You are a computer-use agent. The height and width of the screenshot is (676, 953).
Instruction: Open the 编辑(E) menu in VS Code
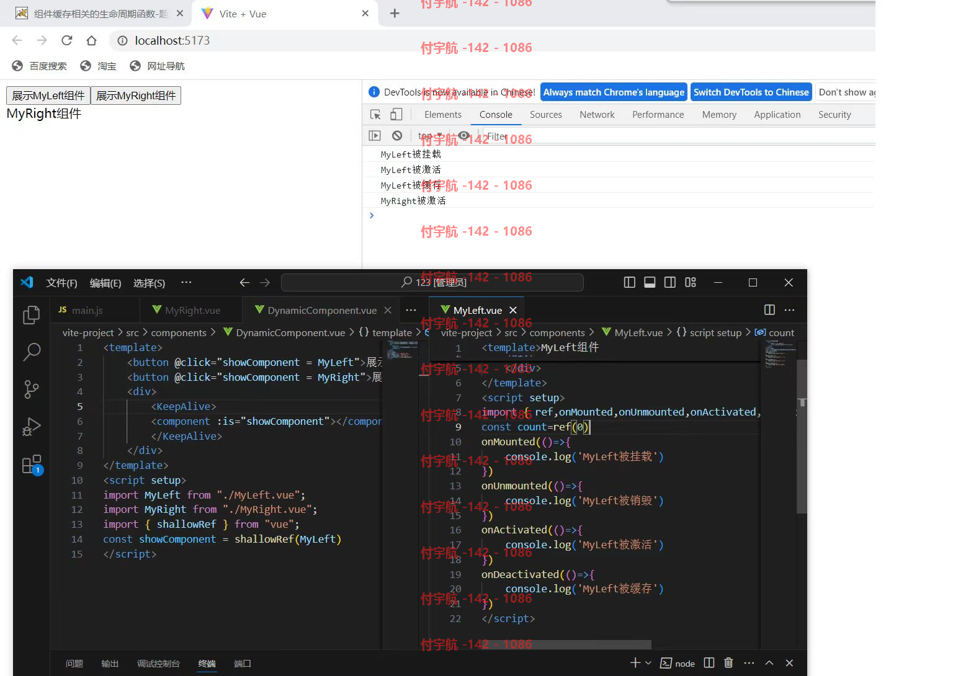(x=105, y=283)
